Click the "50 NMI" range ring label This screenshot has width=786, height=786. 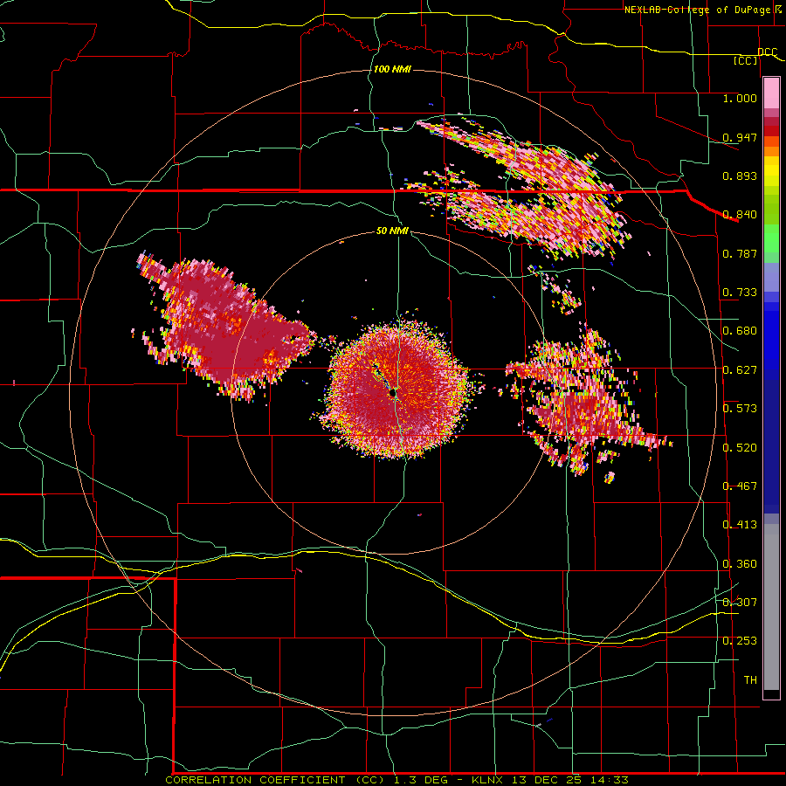pos(392,231)
